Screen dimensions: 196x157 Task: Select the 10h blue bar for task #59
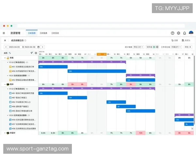184,120
